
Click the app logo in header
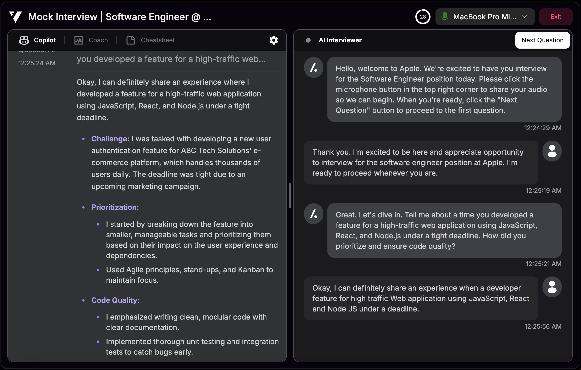15,17
